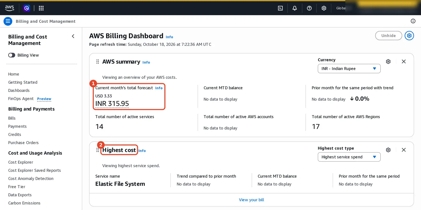Open Free Tier in the sidebar
421x210 pixels.
[17, 187]
